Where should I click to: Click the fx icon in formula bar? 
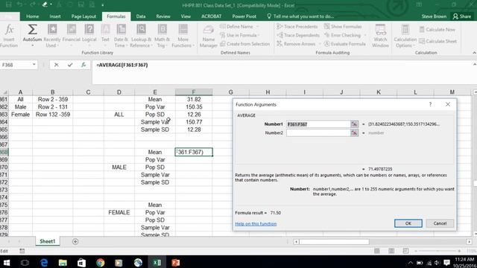tap(83, 65)
